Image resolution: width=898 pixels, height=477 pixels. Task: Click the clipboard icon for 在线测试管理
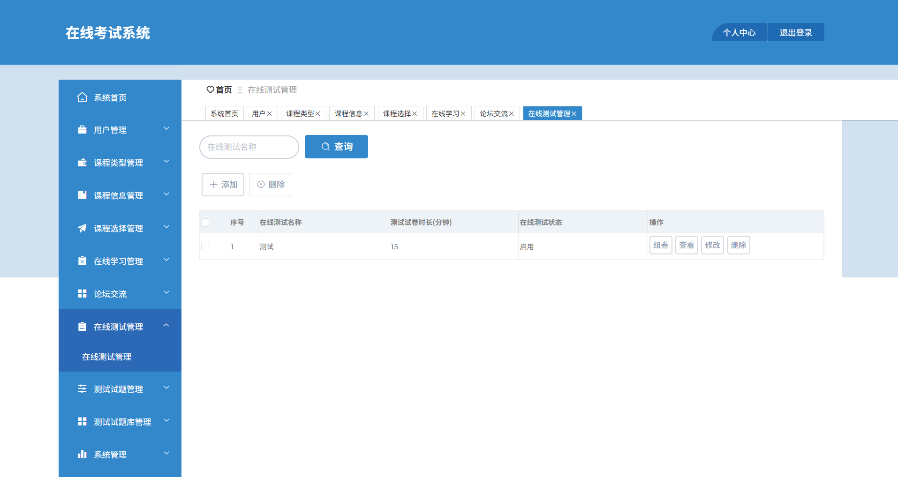[82, 327]
